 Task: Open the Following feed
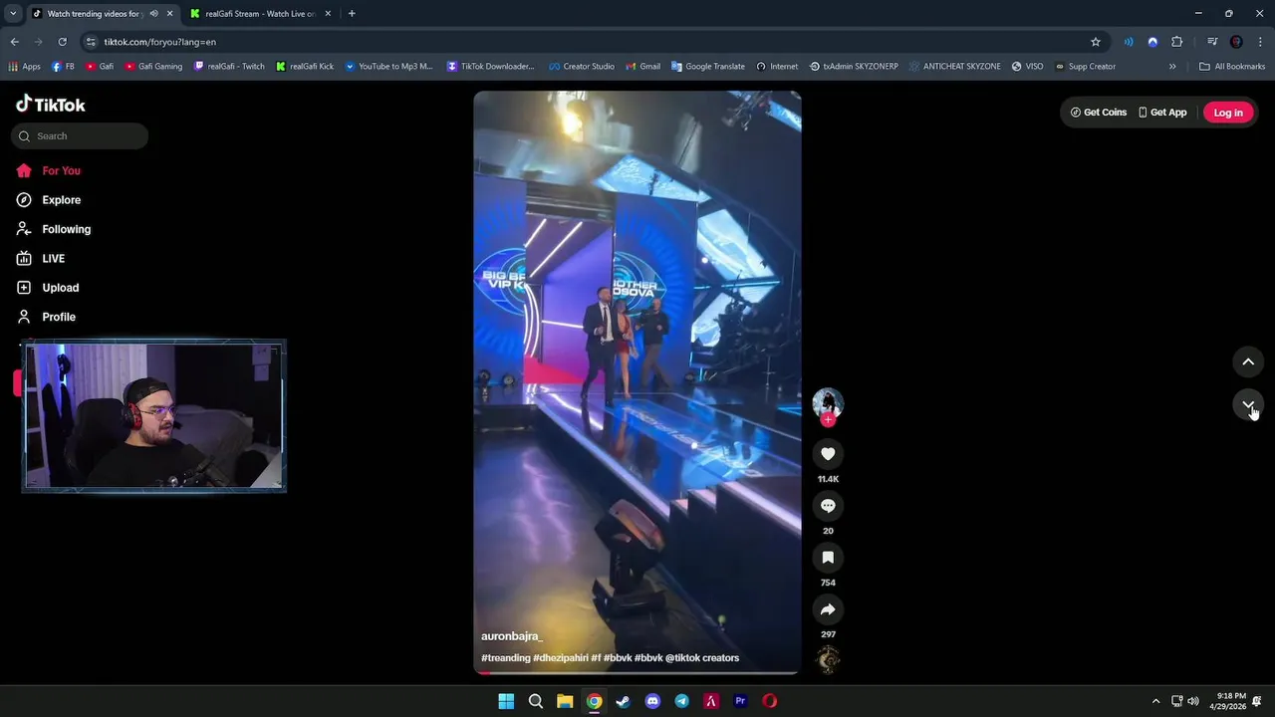(x=54, y=229)
